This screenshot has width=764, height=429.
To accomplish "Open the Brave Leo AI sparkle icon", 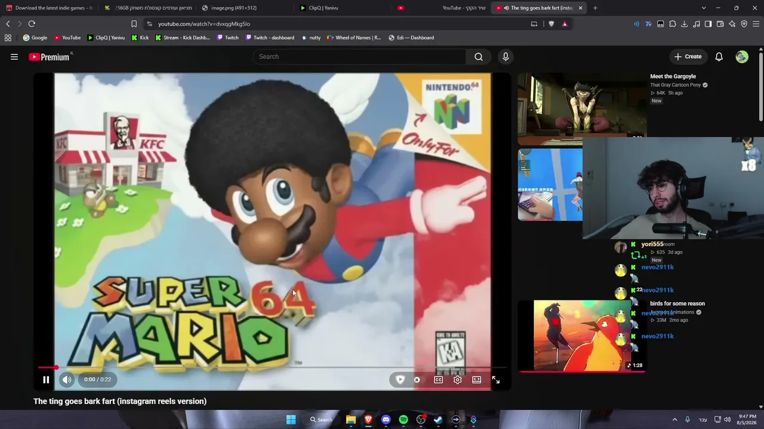I will (732, 24).
